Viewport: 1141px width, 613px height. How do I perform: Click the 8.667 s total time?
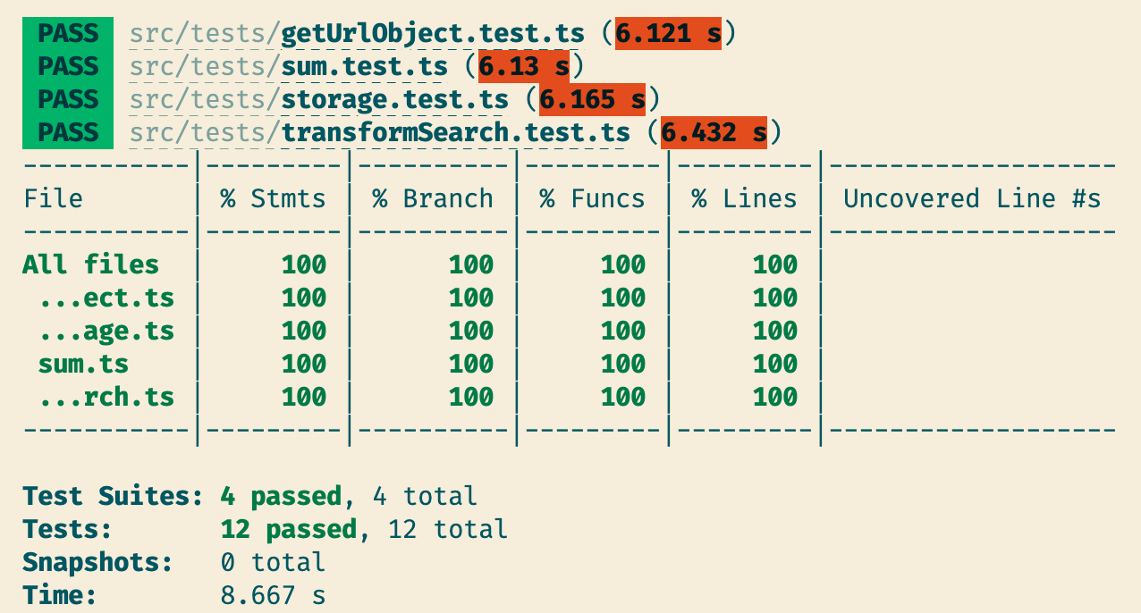click(273, 595)
